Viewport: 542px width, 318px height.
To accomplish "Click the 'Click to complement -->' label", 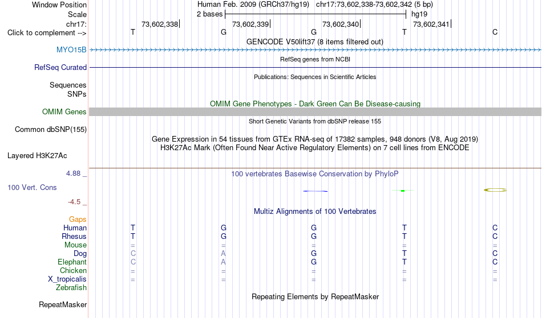I will pyautogui.click(x=47, y=33).
